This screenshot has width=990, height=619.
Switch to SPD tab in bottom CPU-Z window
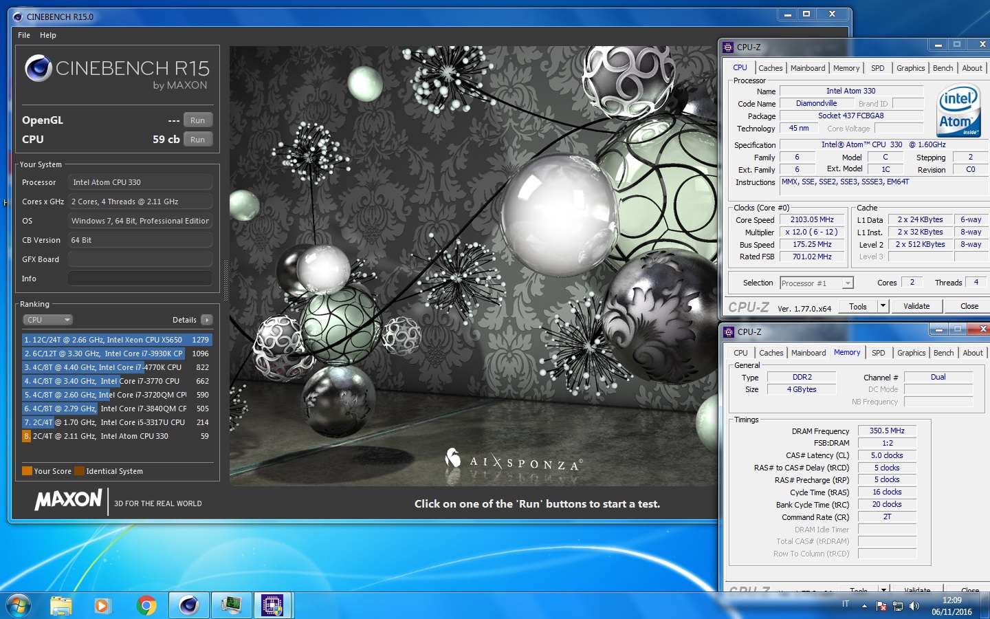coord(879,353)
